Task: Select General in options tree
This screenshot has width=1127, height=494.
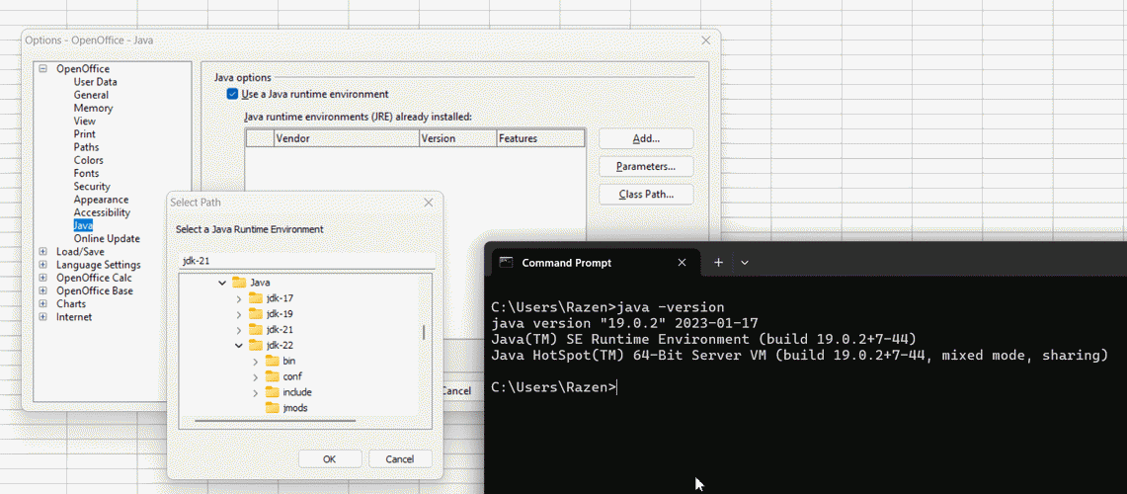Action: click(91, 95)
